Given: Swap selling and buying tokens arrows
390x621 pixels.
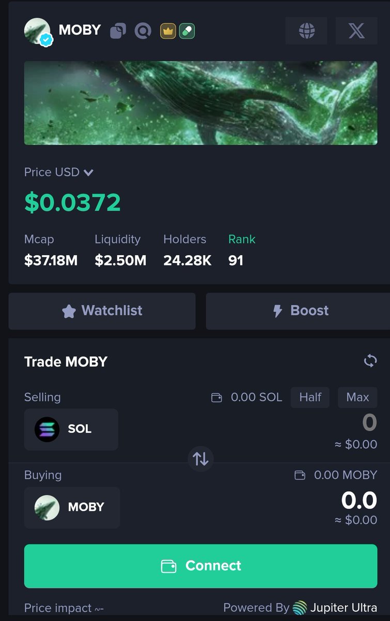Looking at the screenshot, I should click(200, 459).
